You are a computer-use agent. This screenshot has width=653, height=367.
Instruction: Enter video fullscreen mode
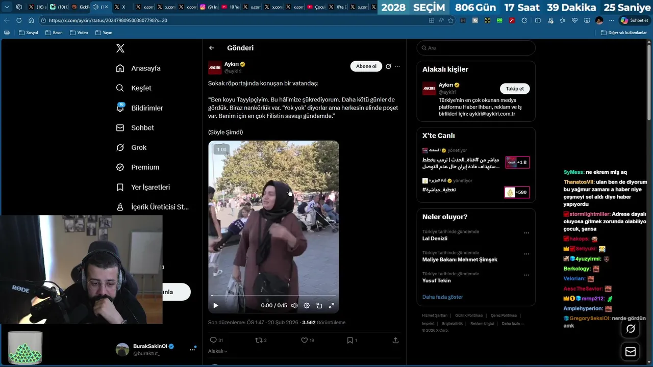[x=331, y=305]
